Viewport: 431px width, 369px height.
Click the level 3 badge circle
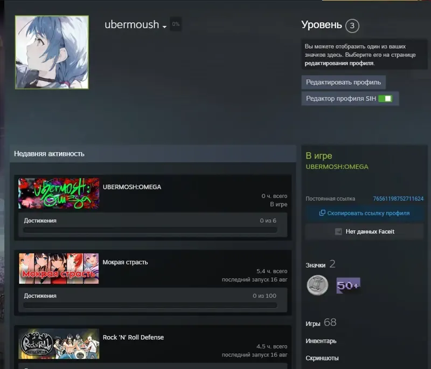click(x=352, y=26)
